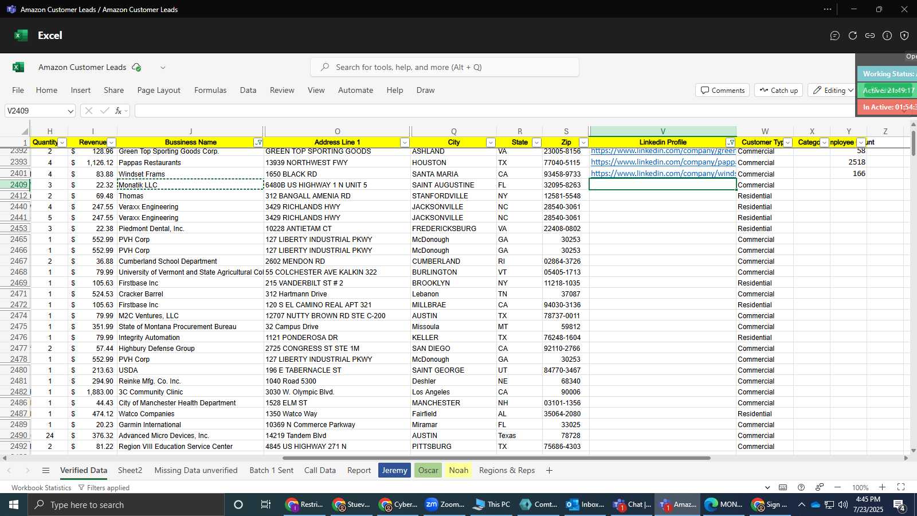Switch to the Sheet2 tab
Viewport: 917px width, 516px height.
click(x=130, y=470)
